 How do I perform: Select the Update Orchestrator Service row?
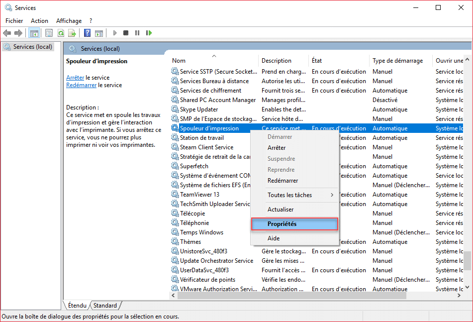317,260
